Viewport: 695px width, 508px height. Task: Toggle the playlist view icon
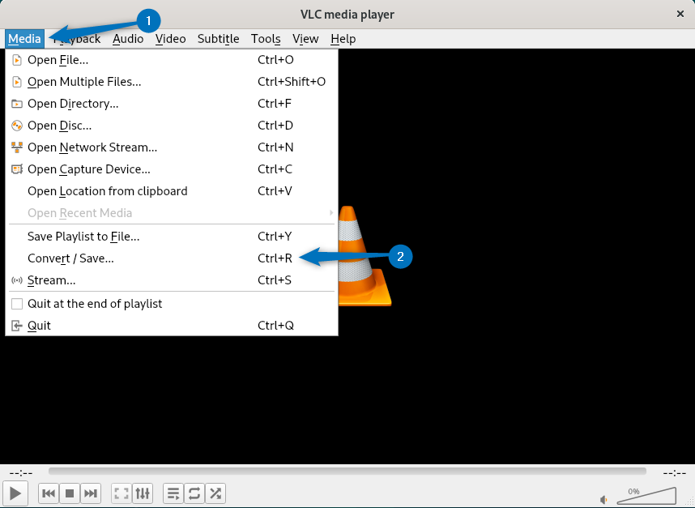click(x=173, y=493)
